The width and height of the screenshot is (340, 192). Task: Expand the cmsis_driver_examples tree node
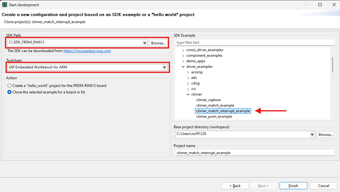[x=184, y=50]
